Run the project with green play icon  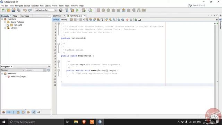(77, 10)
